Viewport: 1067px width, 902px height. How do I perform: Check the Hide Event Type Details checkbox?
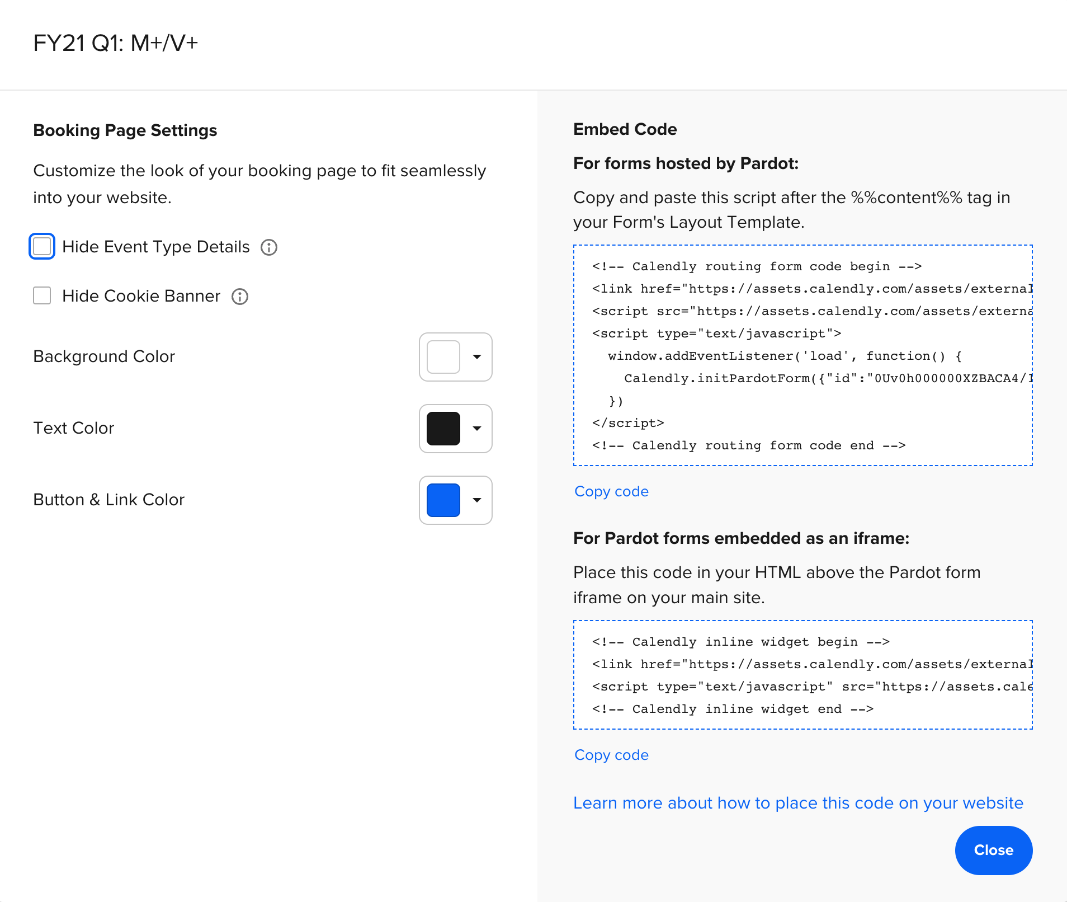(42, 246)
